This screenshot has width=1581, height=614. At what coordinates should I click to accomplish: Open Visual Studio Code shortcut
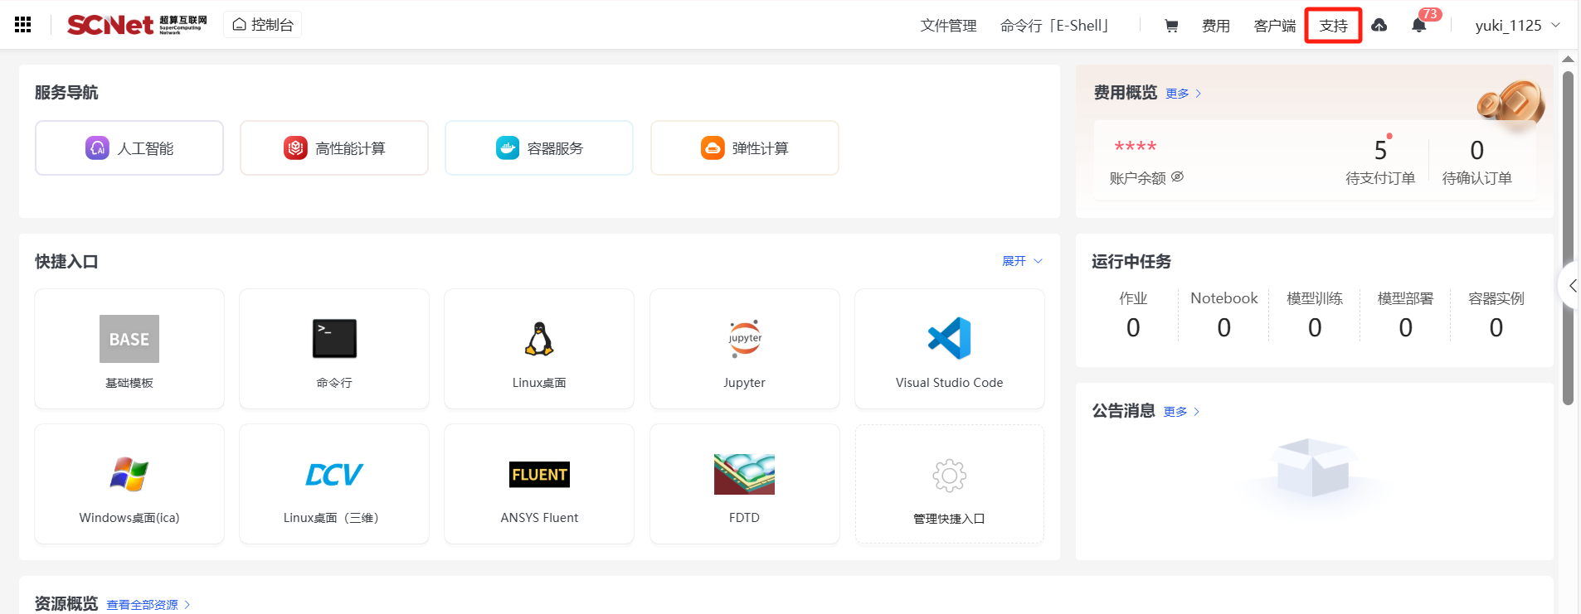949,349
